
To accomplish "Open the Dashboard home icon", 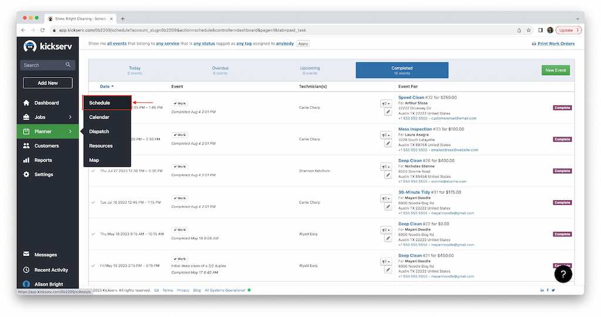I will click(26, 103).
